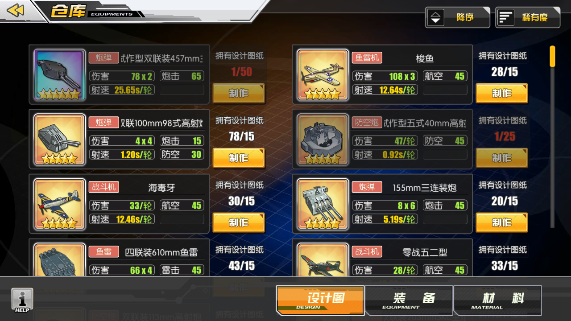Switch to the 装备 Equipment tab
Image resolution: width=571 pixels, height=321 pixels.
pyautogui.click(x=409, y=300)
